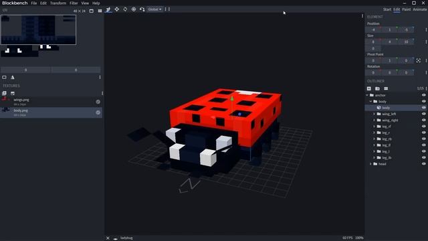428x241 pixels.
Task: Click the saved checkmark icon for body.png
Action: point(98,112)
